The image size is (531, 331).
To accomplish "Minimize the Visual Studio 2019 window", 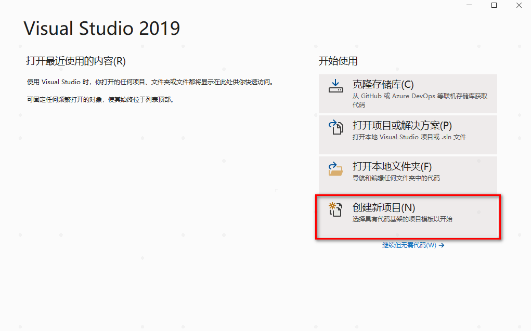I will tap(469, 5).
